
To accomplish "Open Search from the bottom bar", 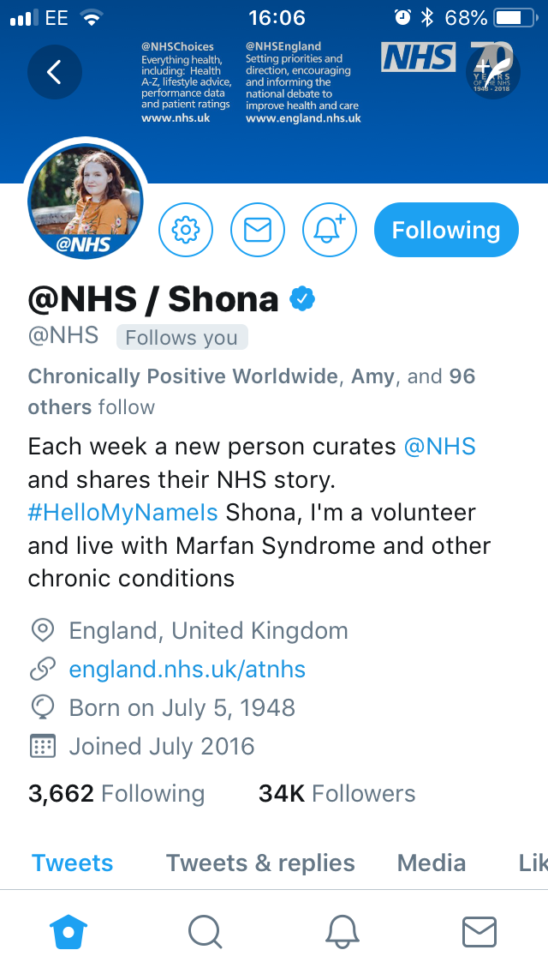I will tap(205, 931).
